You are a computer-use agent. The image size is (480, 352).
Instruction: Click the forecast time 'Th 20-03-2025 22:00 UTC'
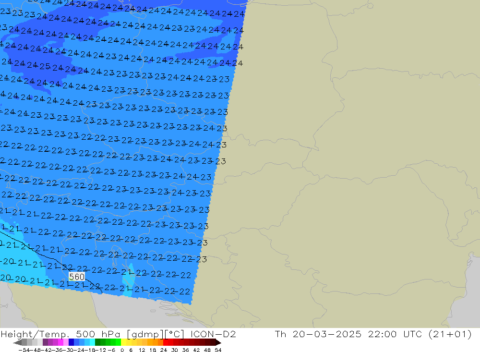click(349, 334)
